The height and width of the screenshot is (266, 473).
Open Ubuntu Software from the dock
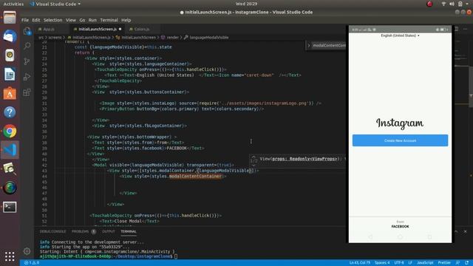click(x=10, y=93)
